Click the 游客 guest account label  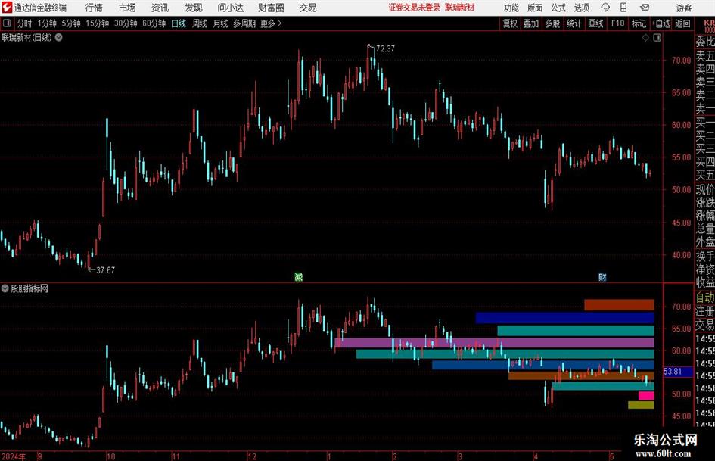pos(684,8)
